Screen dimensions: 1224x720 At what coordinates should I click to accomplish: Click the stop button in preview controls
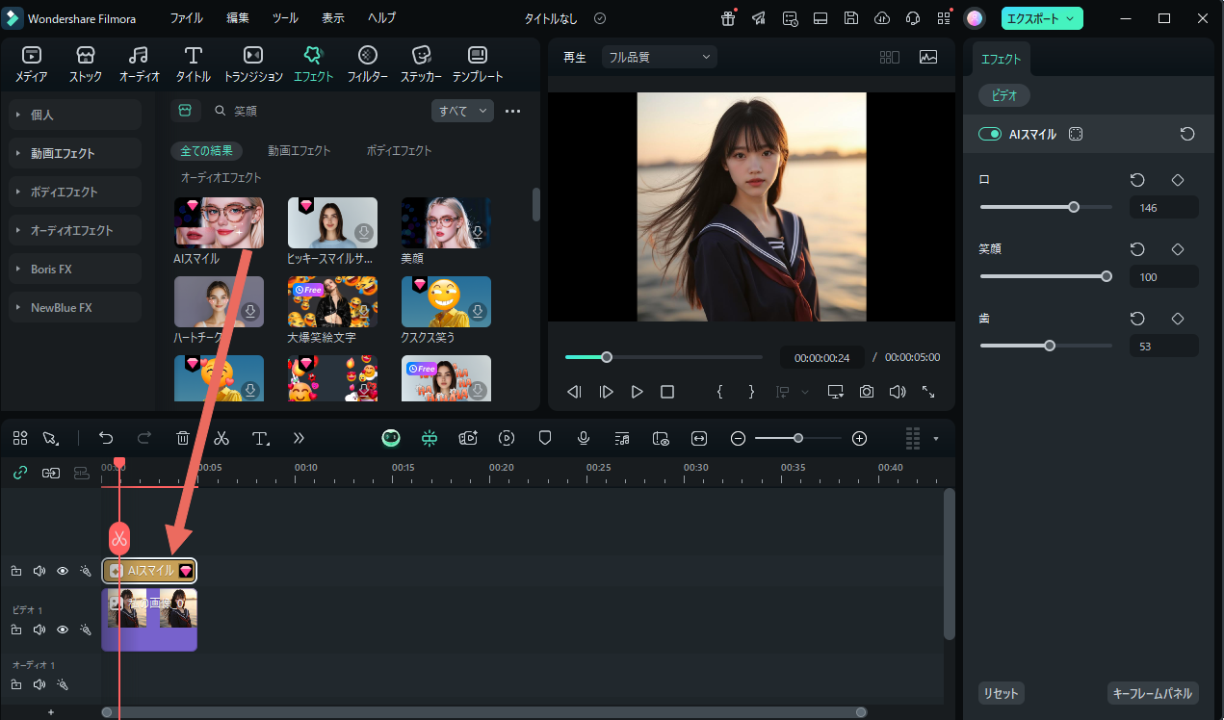(667, 392)
